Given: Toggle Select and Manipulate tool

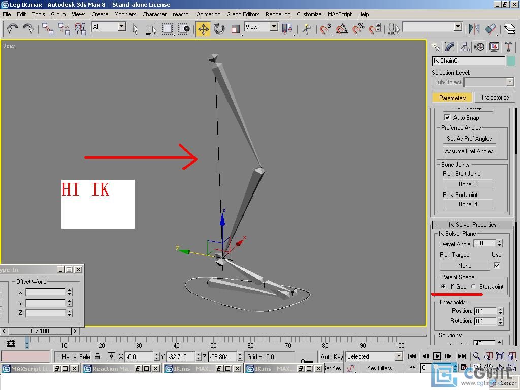Looking at the screenshot, I should [x=307, y=29].
